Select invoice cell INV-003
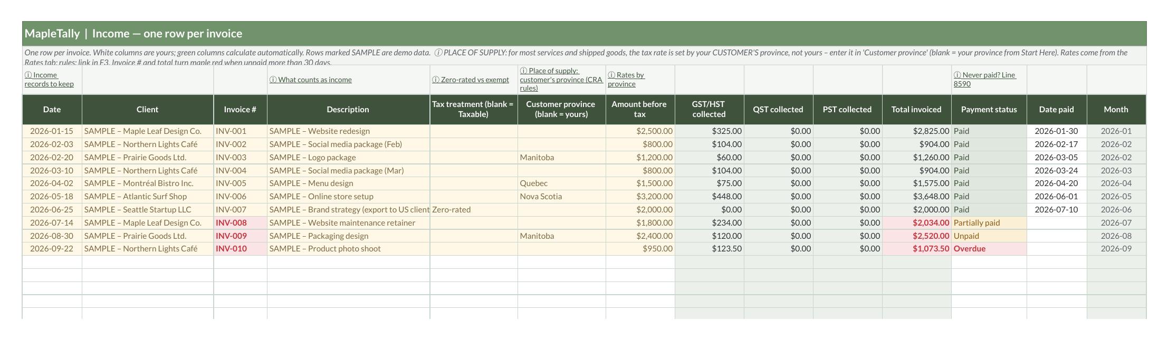 240,158
